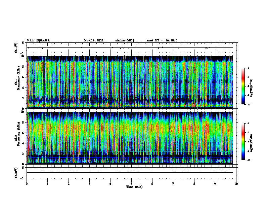Screen dimensions: 266x206
Task: Click the ch.3(V) waveform trace panel
Action: click(x=131, y=173)
